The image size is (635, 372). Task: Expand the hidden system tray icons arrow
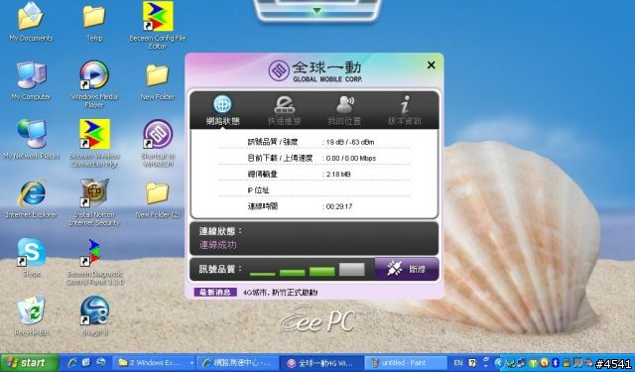(499, 363)
